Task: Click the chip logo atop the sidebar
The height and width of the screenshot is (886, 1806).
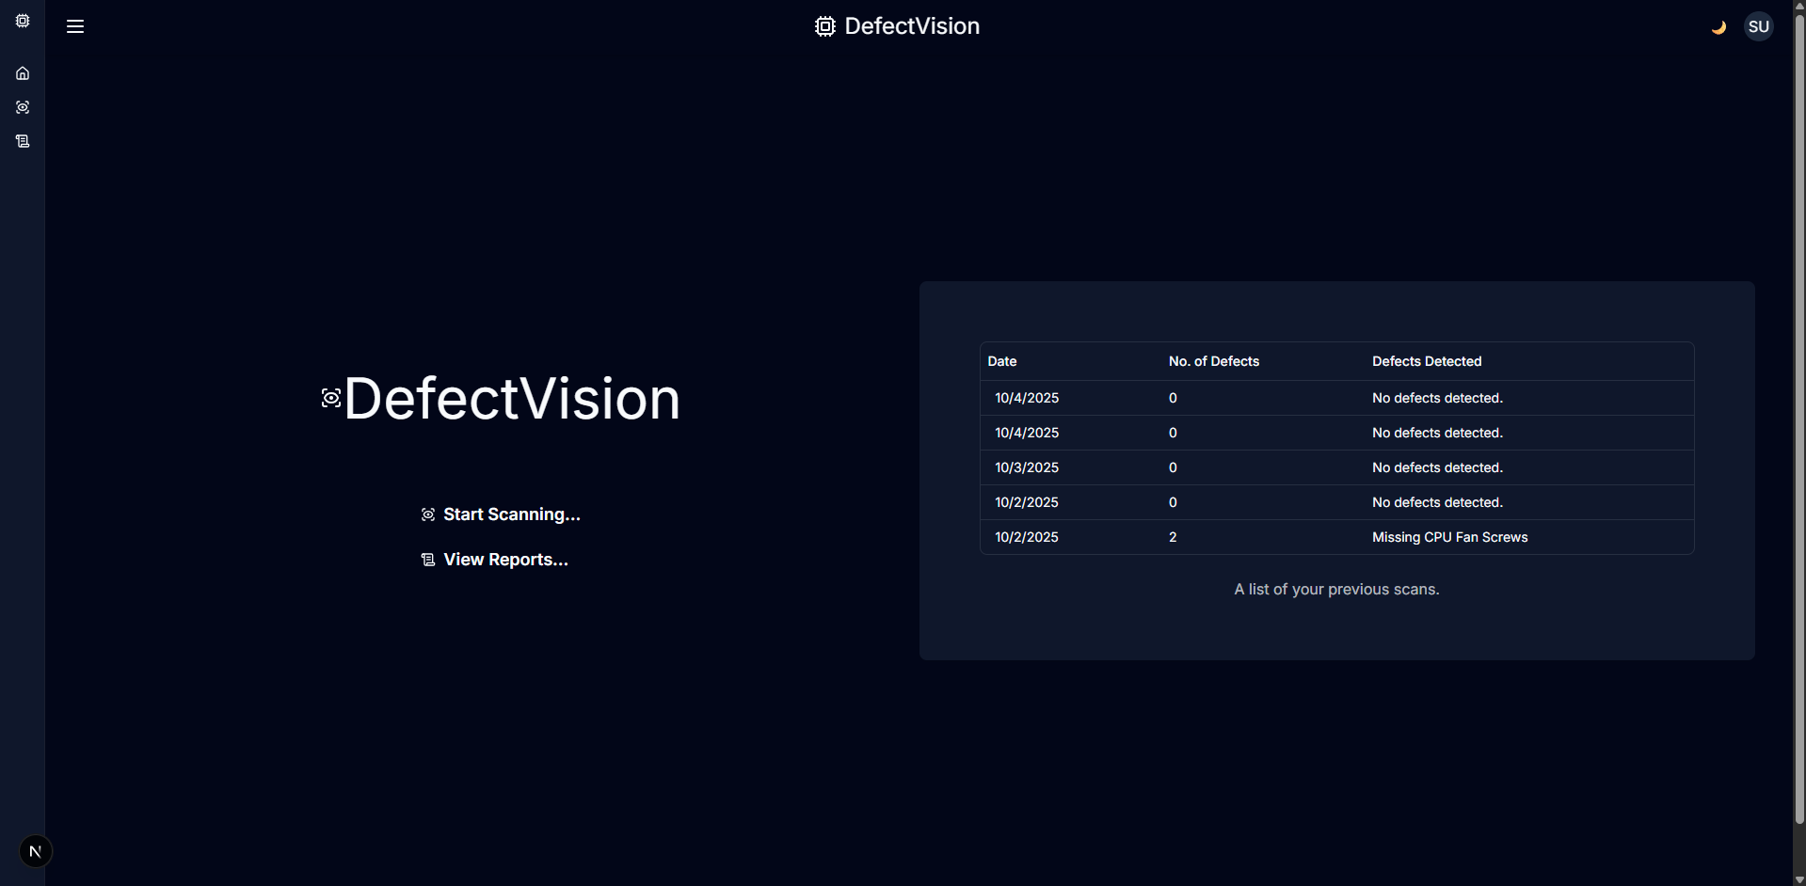Action: [x=23, y=21]
